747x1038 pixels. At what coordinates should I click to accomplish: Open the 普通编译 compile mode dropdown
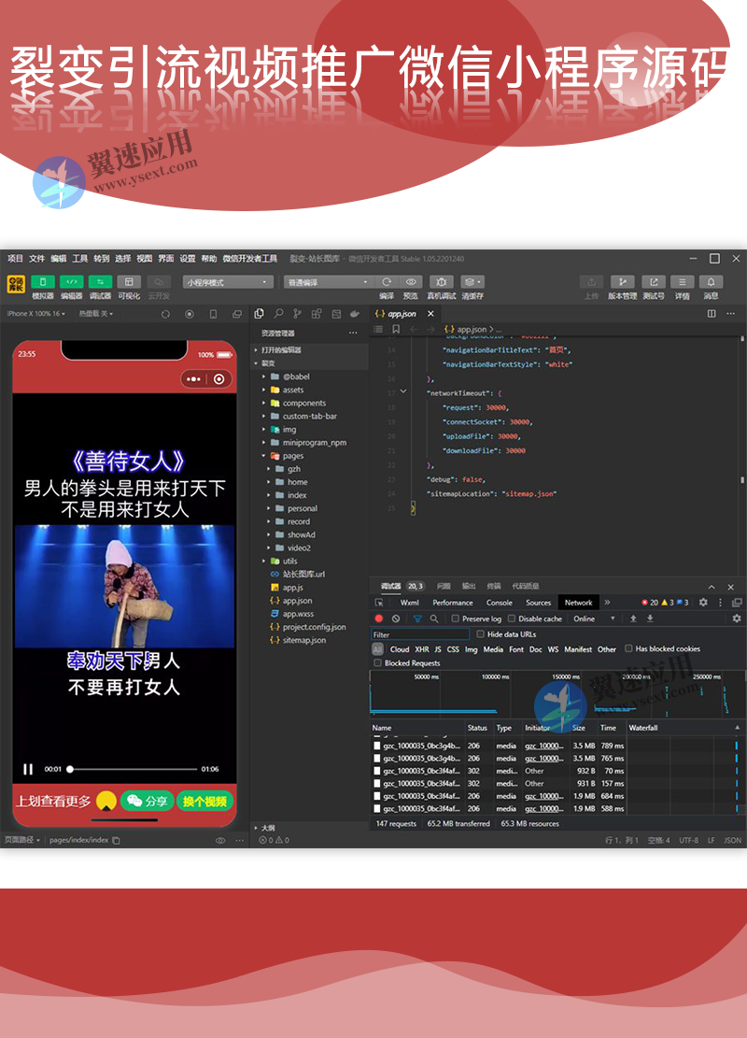327,282
